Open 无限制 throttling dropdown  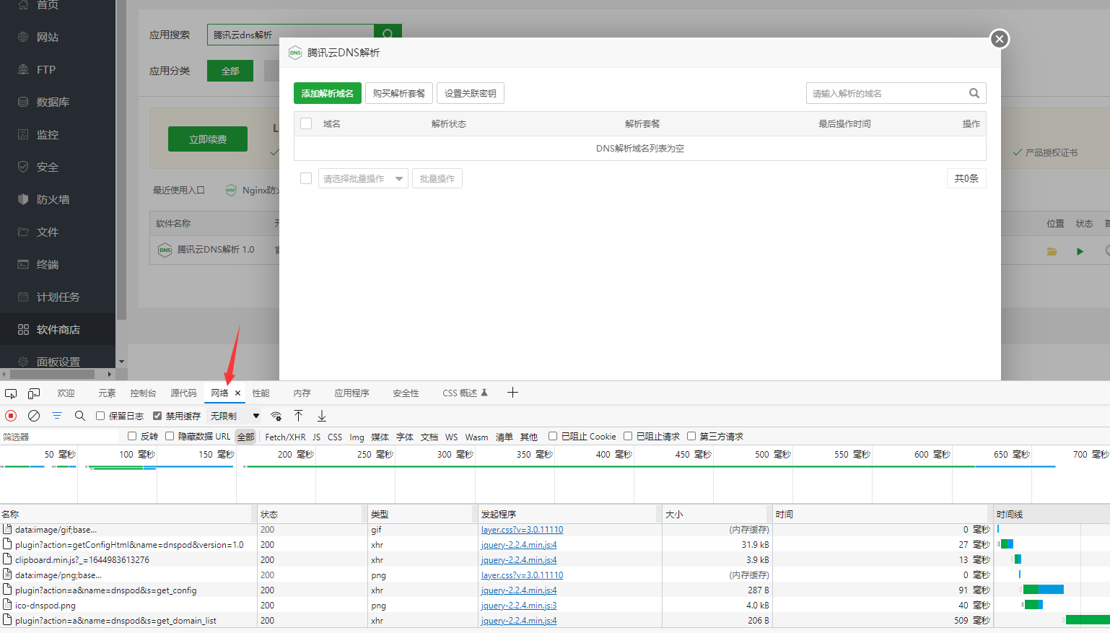235,416
